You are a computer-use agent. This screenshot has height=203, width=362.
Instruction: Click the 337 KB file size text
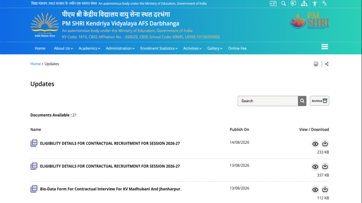[x=323, y=175]
